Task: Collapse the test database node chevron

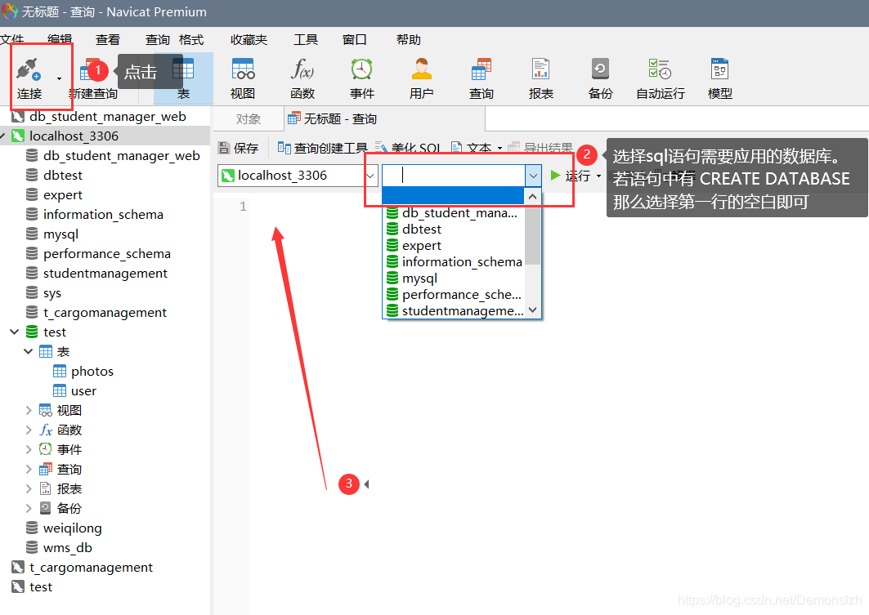Action: 15,332
